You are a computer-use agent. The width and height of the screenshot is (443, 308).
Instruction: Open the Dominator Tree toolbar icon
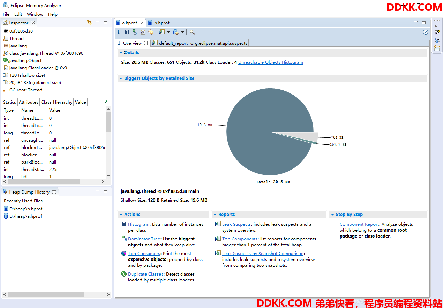pos(135,32)
